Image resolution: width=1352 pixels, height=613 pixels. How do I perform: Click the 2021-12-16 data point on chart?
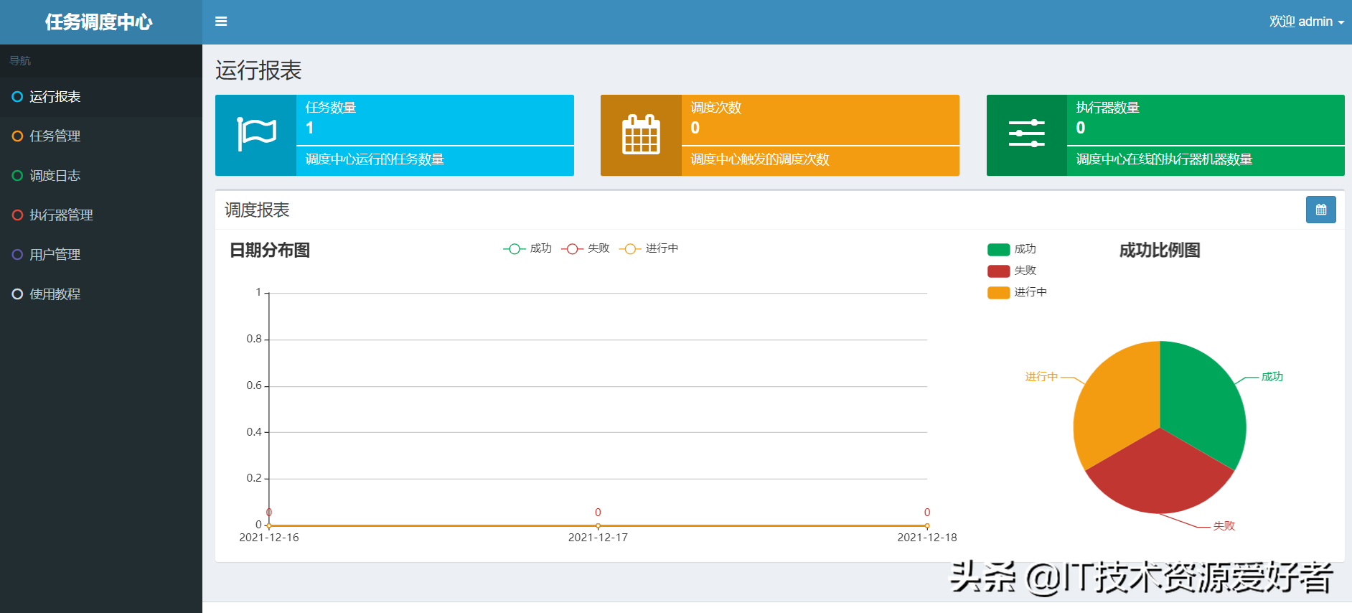coord(269,526)
